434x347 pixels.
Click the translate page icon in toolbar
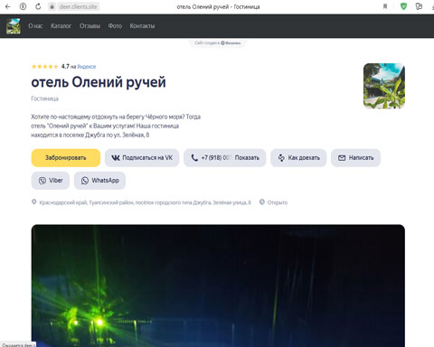click(419, 6)
